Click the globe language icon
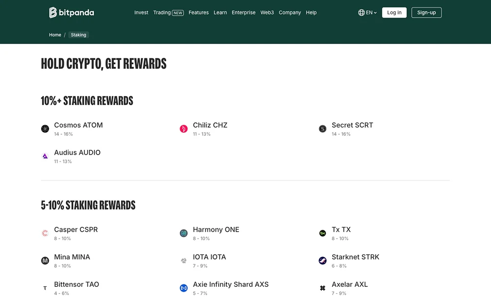This screenshot has width=491, height=300. (x=362, y=13)
